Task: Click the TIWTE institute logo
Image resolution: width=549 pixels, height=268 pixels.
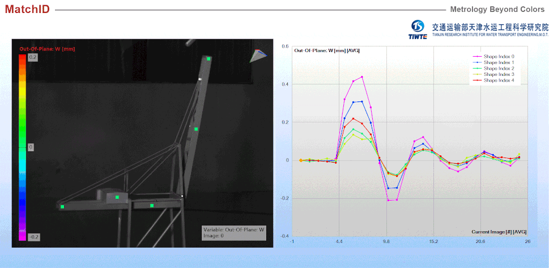Action: (418, 29)
